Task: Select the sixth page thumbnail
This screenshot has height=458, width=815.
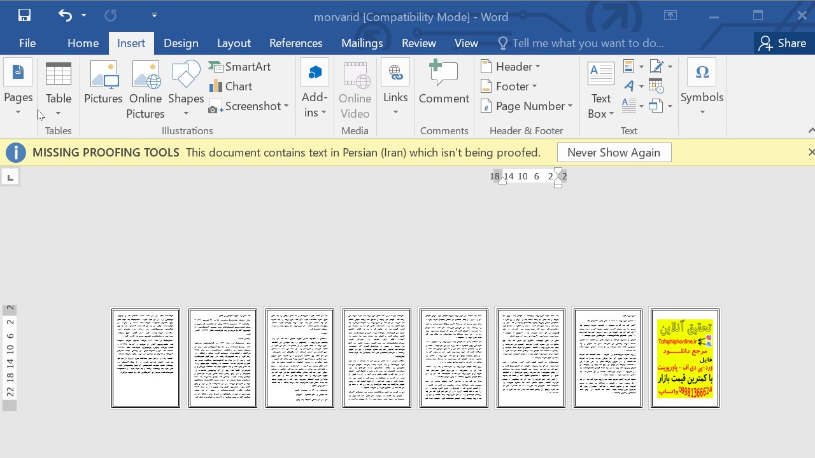Action: [531, 357]
